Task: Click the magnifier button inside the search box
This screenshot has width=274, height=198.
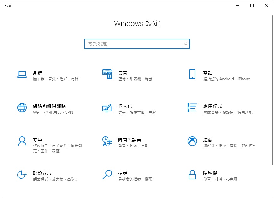Action: click(185, 44)
